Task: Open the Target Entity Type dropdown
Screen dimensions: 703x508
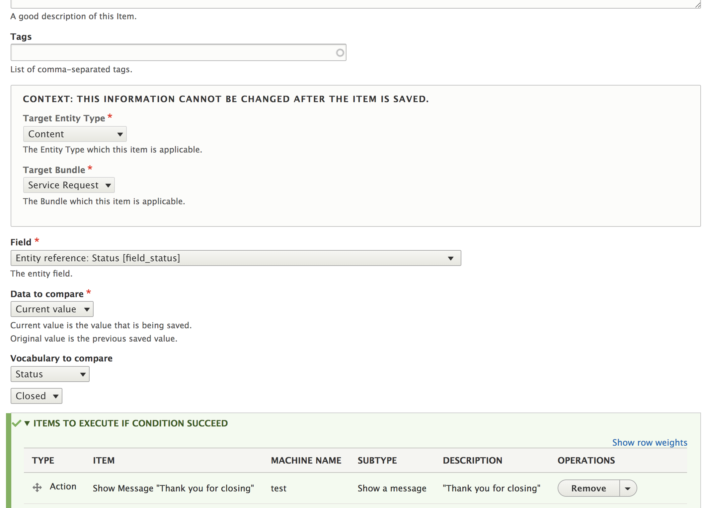Action: click(74, 134)
